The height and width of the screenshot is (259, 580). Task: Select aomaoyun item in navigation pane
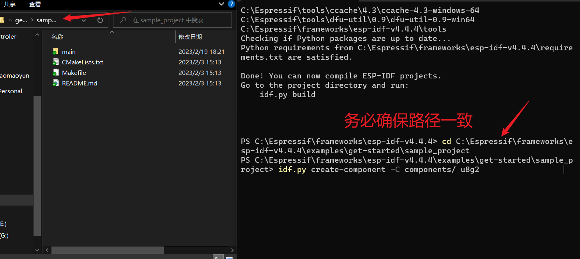click(14, 75)
